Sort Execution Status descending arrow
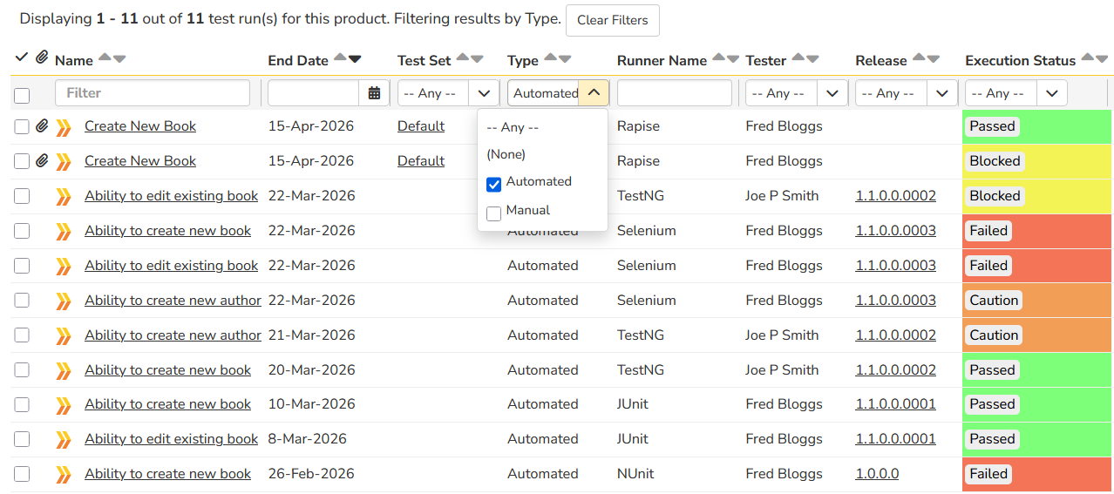 (x=1102, y=59)
